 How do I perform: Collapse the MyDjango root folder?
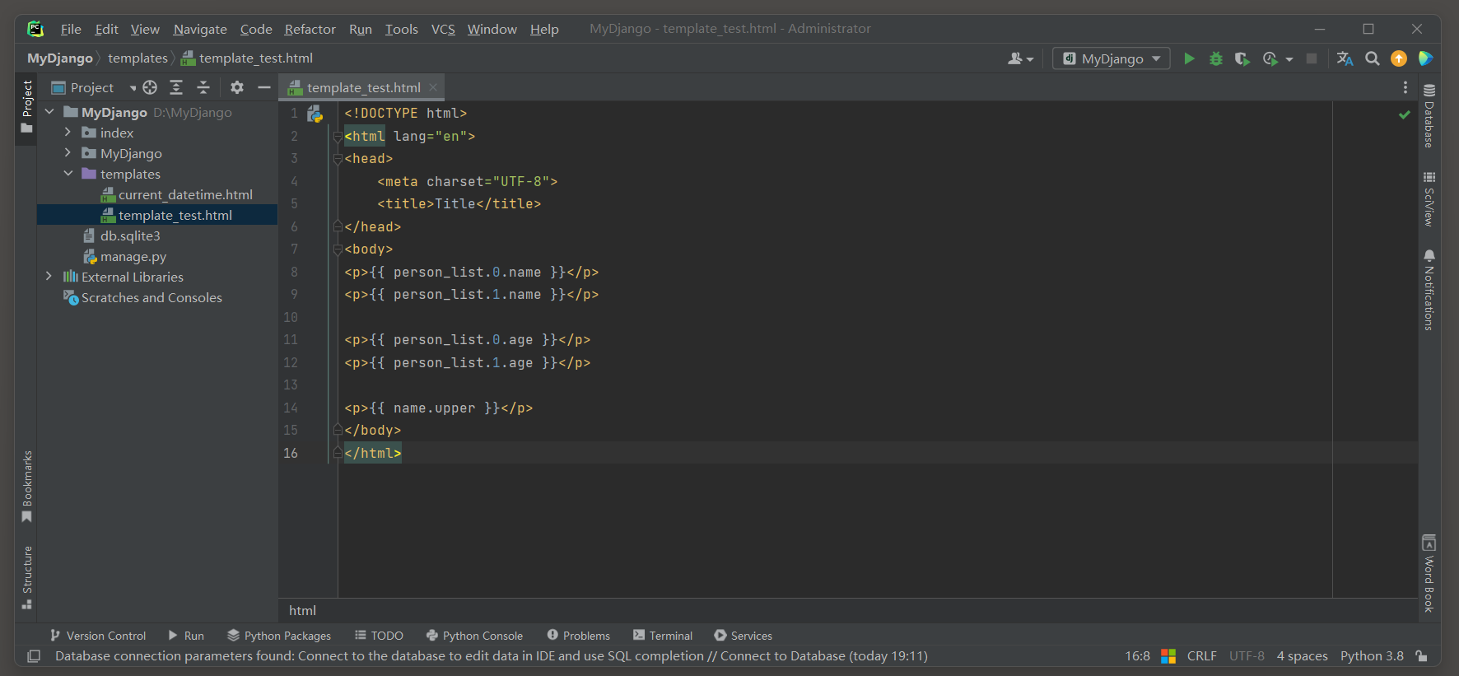click(49, 112)
